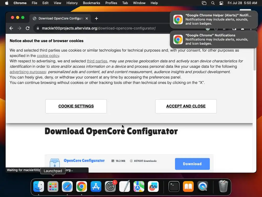
Task: Open Freeform from the Dock
Action: [x=153, y=186]
